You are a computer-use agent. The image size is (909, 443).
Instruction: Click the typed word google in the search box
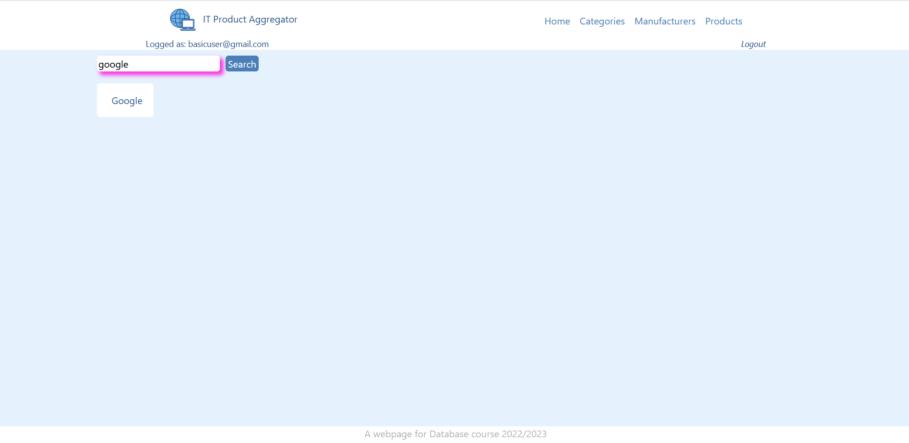pyautogui.click(x=113, y=65)
